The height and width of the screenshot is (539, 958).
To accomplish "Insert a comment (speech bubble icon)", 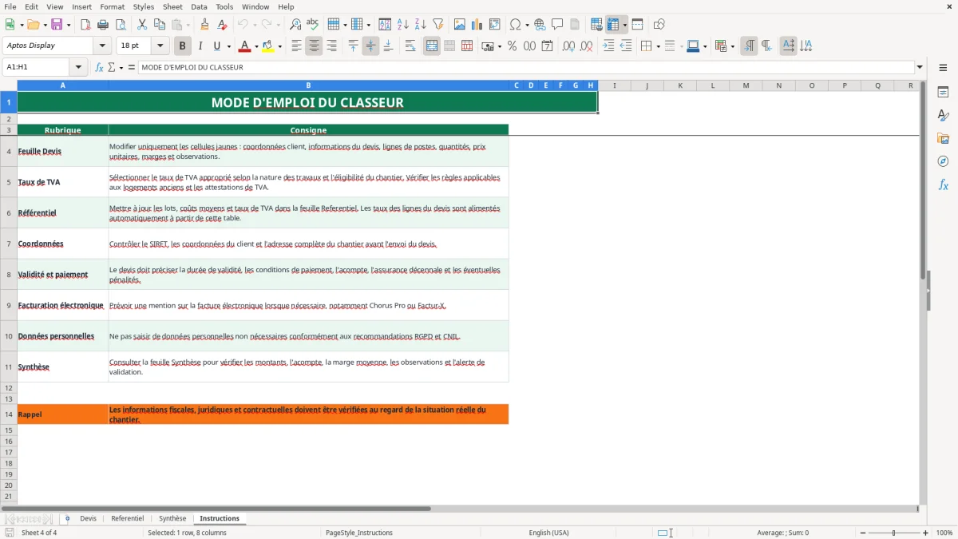I will point(557,25).
